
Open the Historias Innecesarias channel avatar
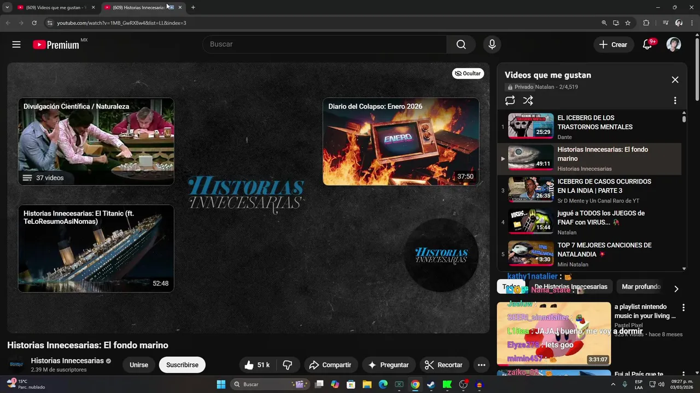click(17, 365)
